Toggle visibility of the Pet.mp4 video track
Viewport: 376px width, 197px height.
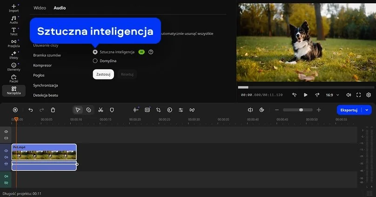pyautogui.click(x=7, y=151)
